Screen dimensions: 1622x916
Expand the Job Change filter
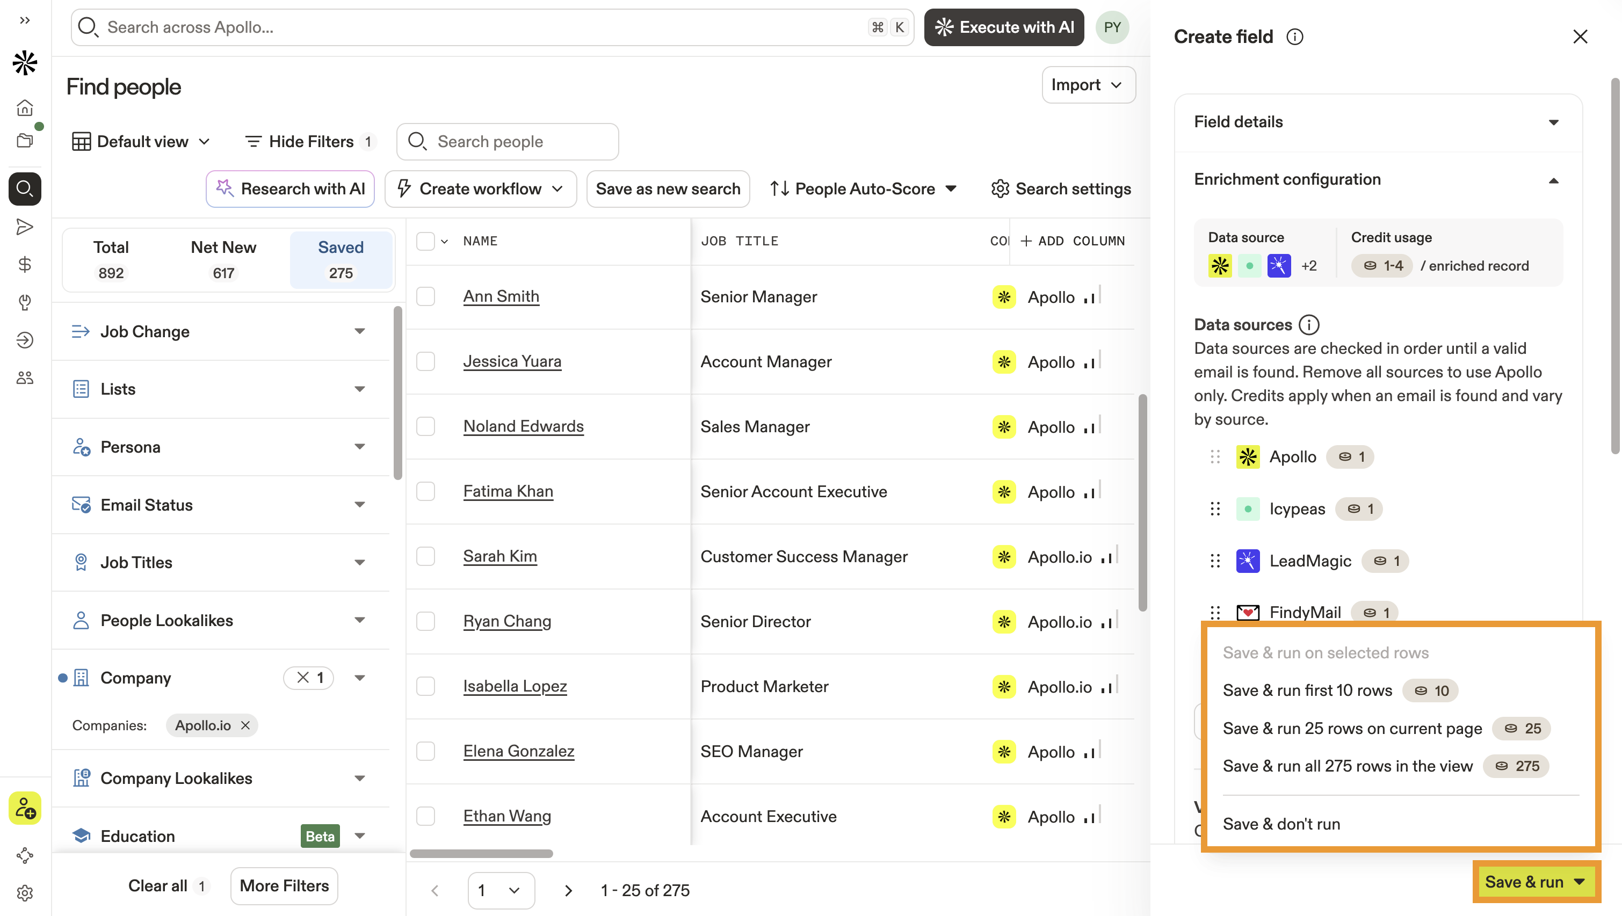[x=359, y=331]
